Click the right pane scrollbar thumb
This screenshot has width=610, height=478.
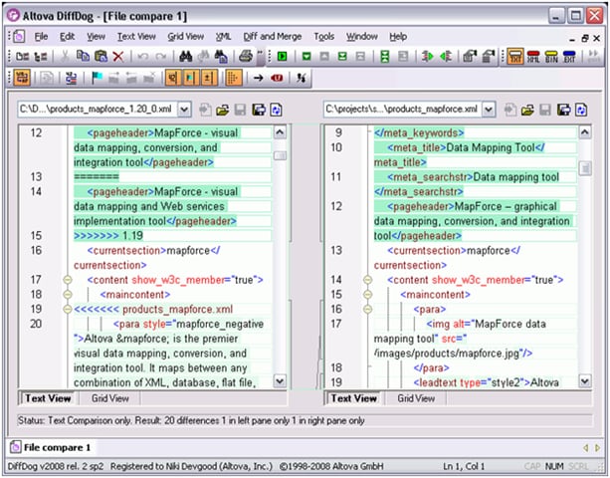585,168
